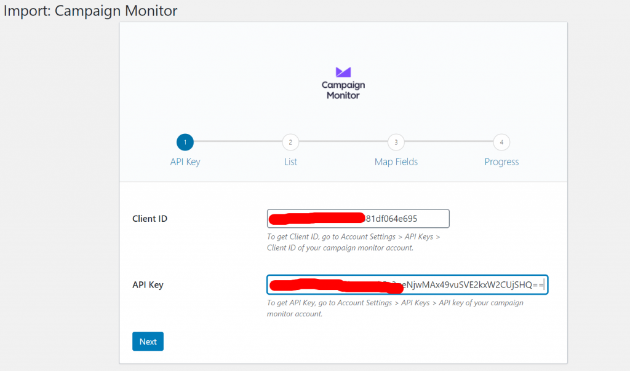Click the Campaign Monitor envelope logo icon
630x371 pixels.
(x=343, y=72)
